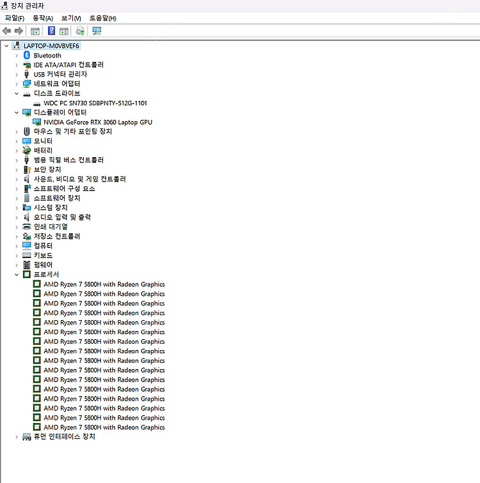The image size is (480, 483).
Task: Click the NVIDIA GeForce RTX 3060 device icon
Action: coord(36,122)
